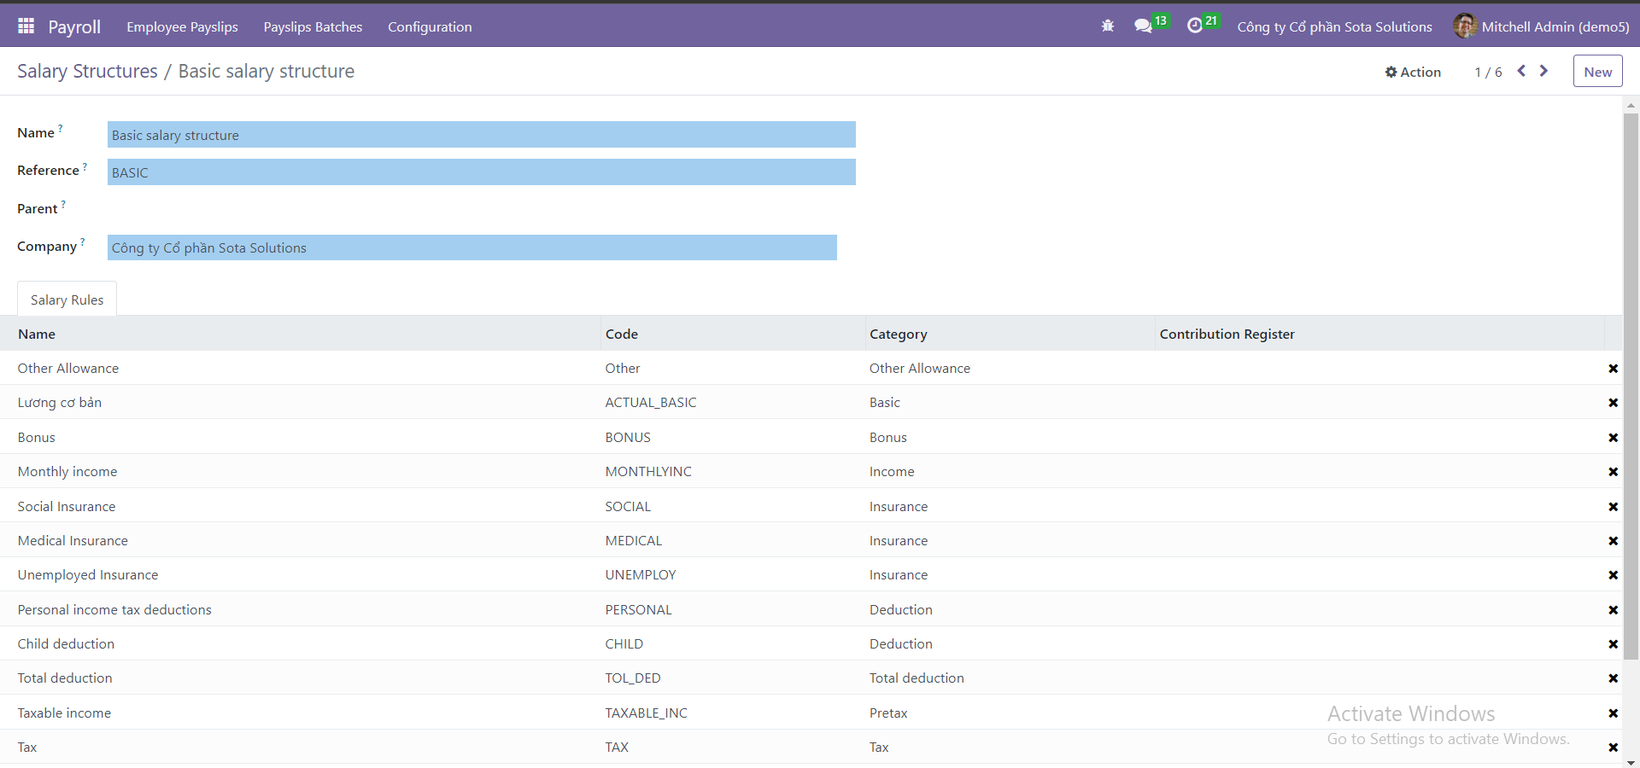1640x768 pixels.
Task: Go to next record arrow
Action: point(1543,71)
